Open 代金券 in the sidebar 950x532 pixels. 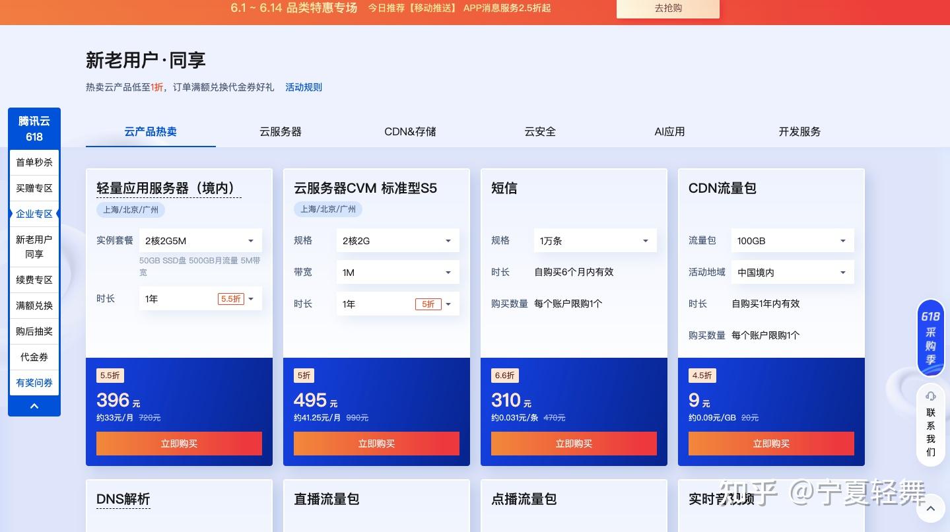[34, 357]
